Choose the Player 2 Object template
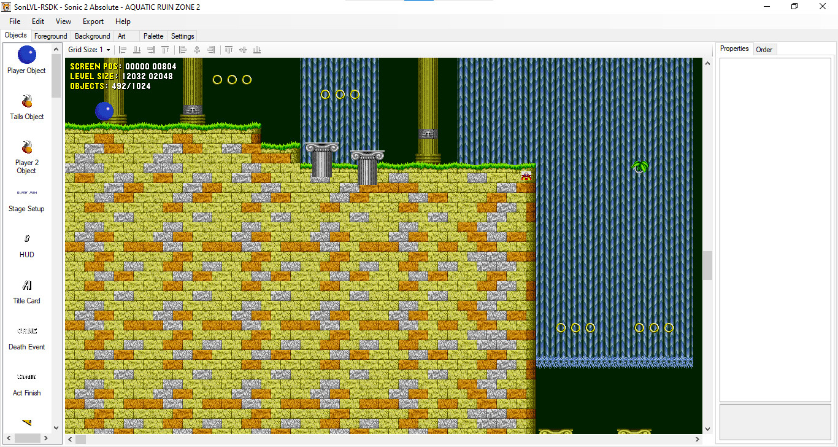Viewport: 838px width, 447px height. click(x=26, y=152)
